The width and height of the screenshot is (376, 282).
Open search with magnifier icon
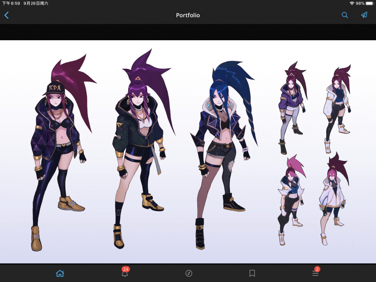[x=344, y=15]
